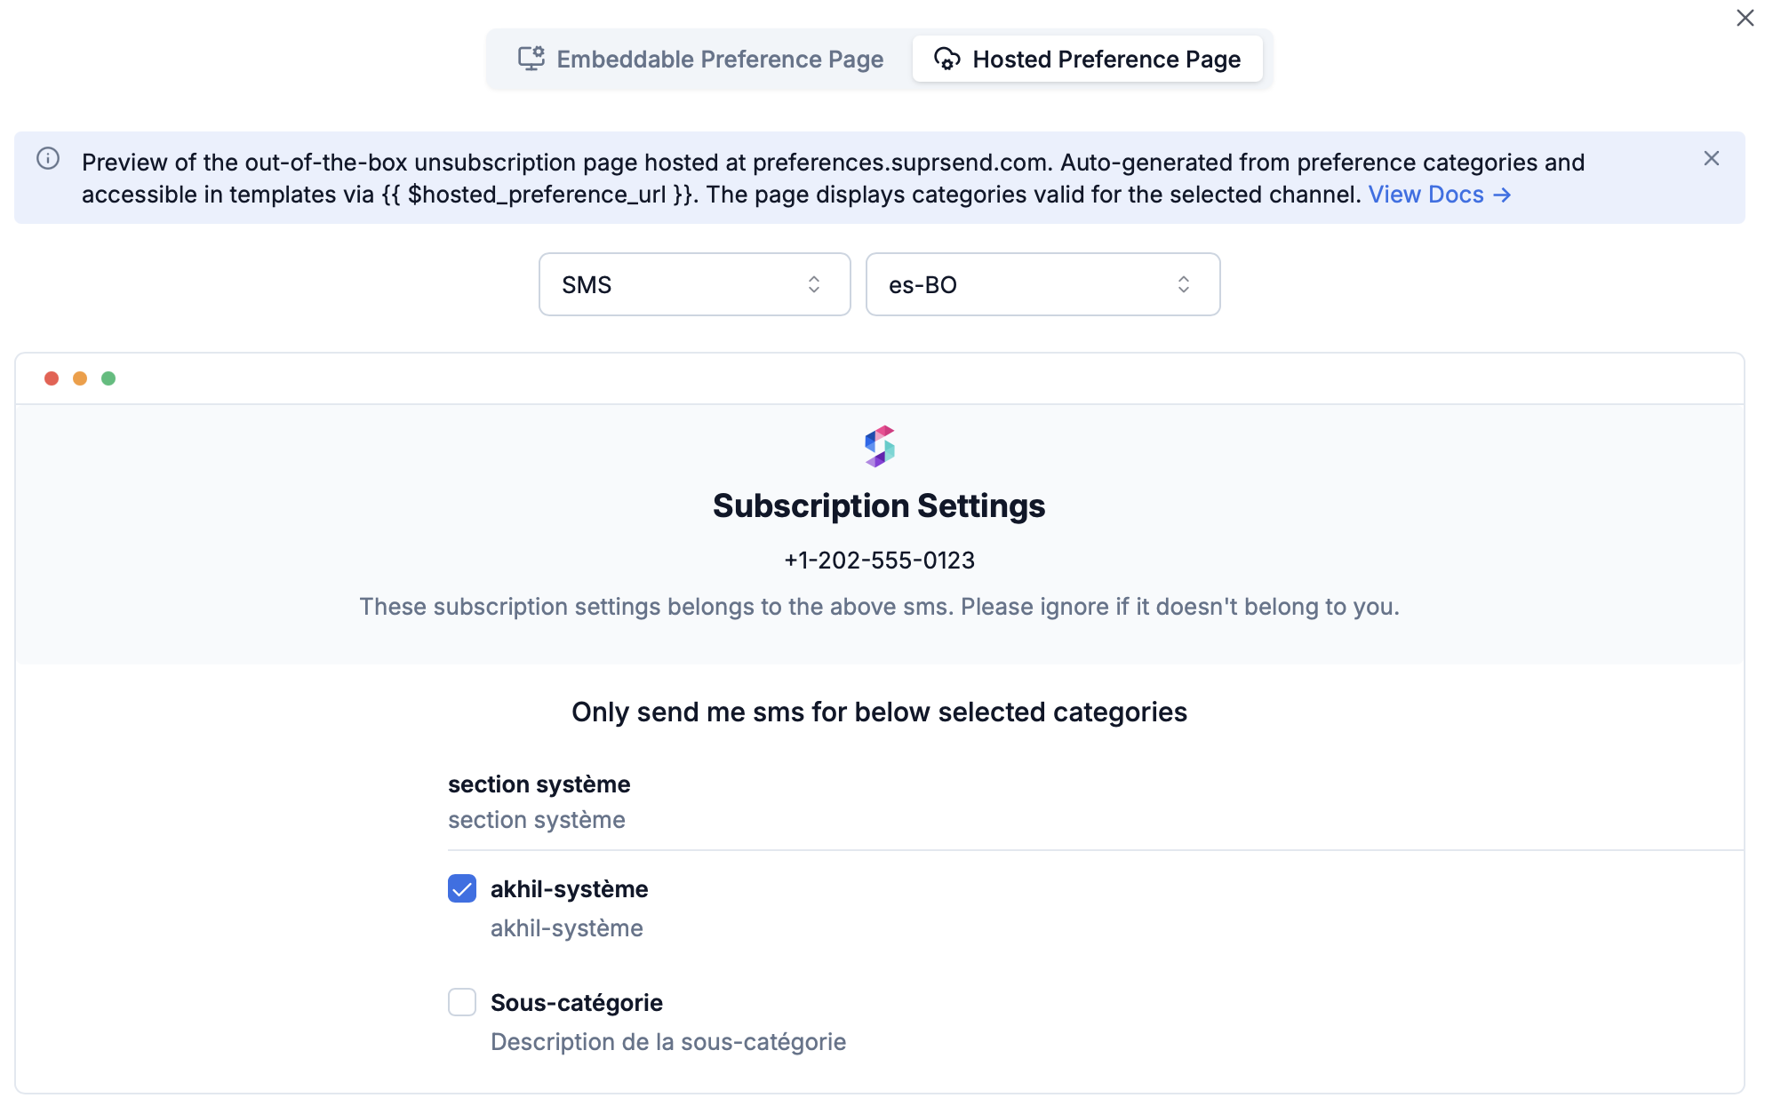Viewport: 1765px width, 1114px height.
Task: Click the green window dot
Action: pos(108,378)
